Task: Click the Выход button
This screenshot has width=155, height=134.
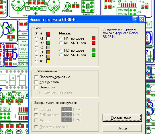Action: pos(122,128)
